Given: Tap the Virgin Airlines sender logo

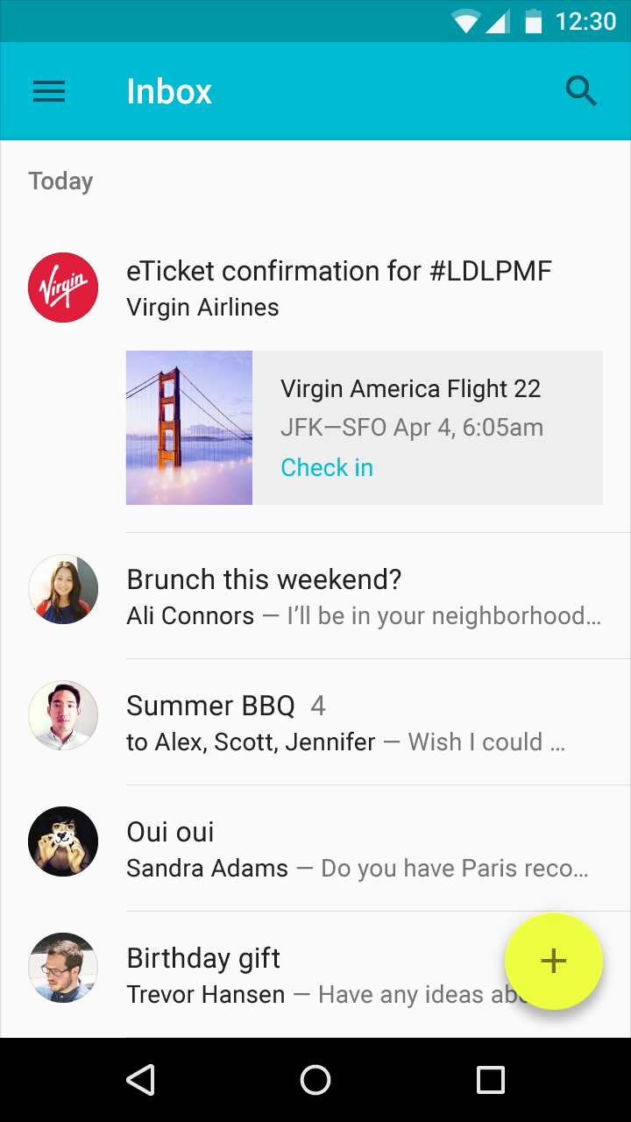Looking at the screenshot, I should (x=63, y=288).
